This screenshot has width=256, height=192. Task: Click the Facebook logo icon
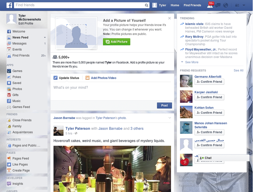pos(9,5)
